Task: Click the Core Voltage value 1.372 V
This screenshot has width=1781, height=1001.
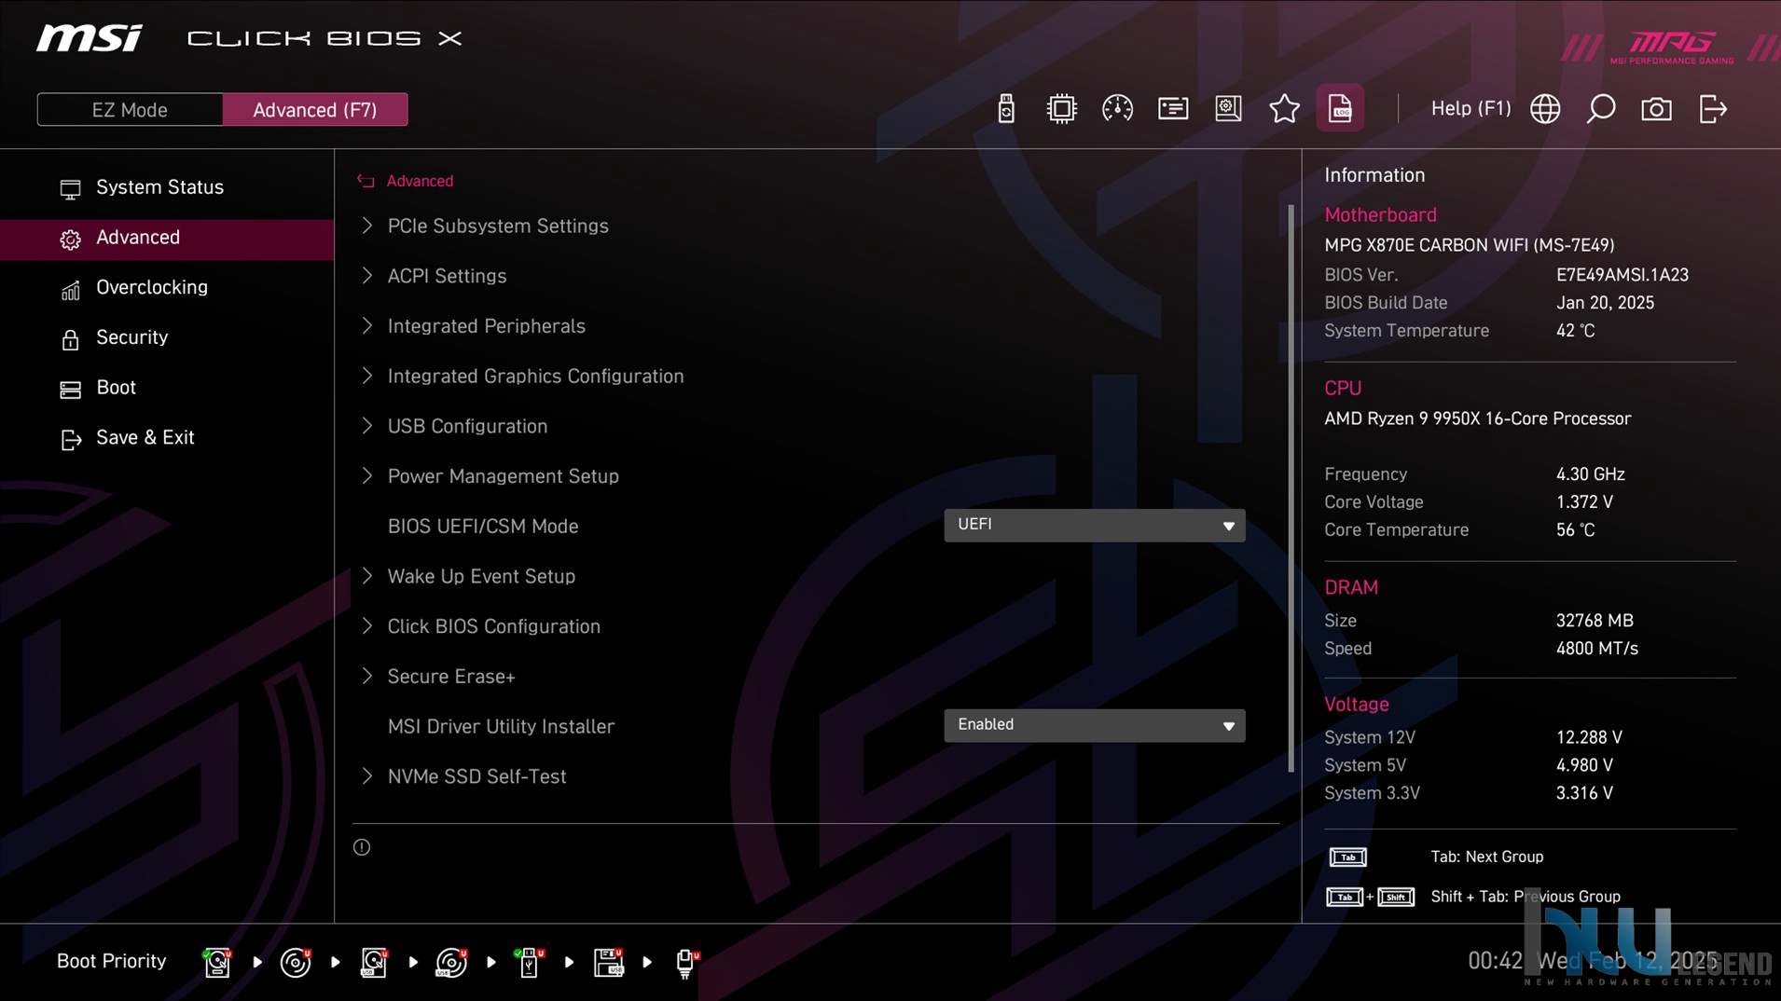Action: (1583, 502)
